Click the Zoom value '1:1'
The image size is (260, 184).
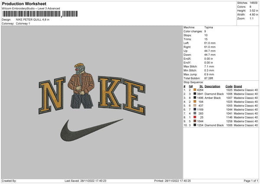pos(251,18)
